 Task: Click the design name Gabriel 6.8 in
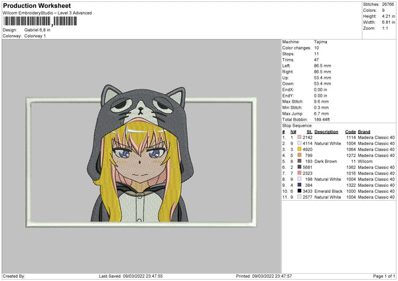click(37, 30)
